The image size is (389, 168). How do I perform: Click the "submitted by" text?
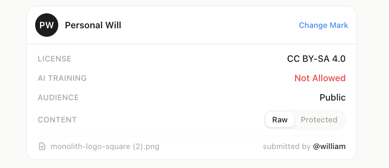coord(287,146)
